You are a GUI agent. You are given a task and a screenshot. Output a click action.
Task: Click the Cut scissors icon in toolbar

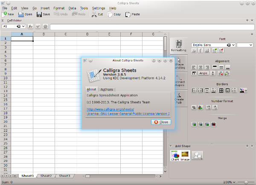tap(94, 14)
